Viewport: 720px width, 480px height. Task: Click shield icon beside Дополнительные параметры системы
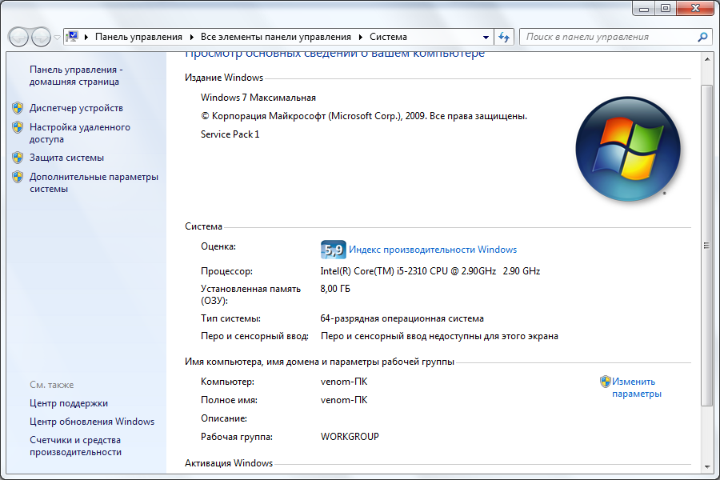pos(18,177)
